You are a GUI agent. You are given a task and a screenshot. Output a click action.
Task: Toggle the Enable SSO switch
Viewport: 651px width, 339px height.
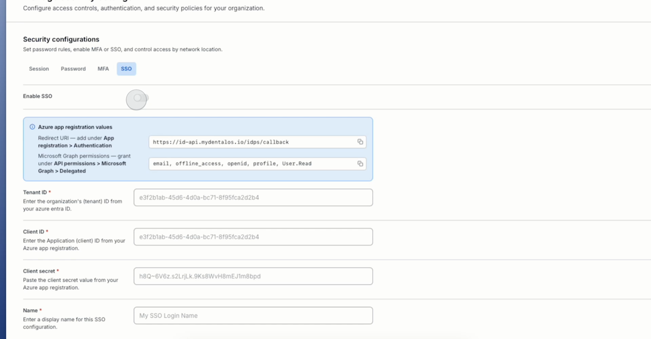[140, 98]
